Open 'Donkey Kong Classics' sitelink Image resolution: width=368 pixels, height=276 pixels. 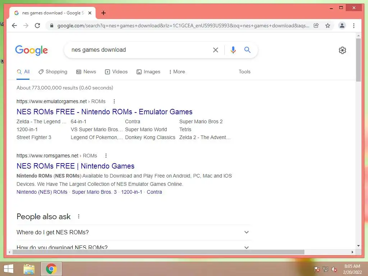[x=150, y=138]
